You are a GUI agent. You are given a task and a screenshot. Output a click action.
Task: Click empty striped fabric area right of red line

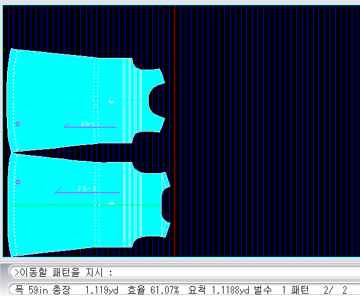coord(263,129)
